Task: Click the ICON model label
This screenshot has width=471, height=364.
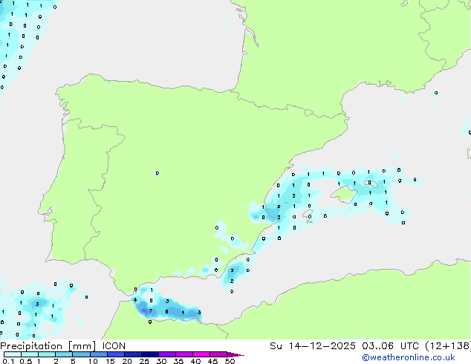Action: point(114,346)
